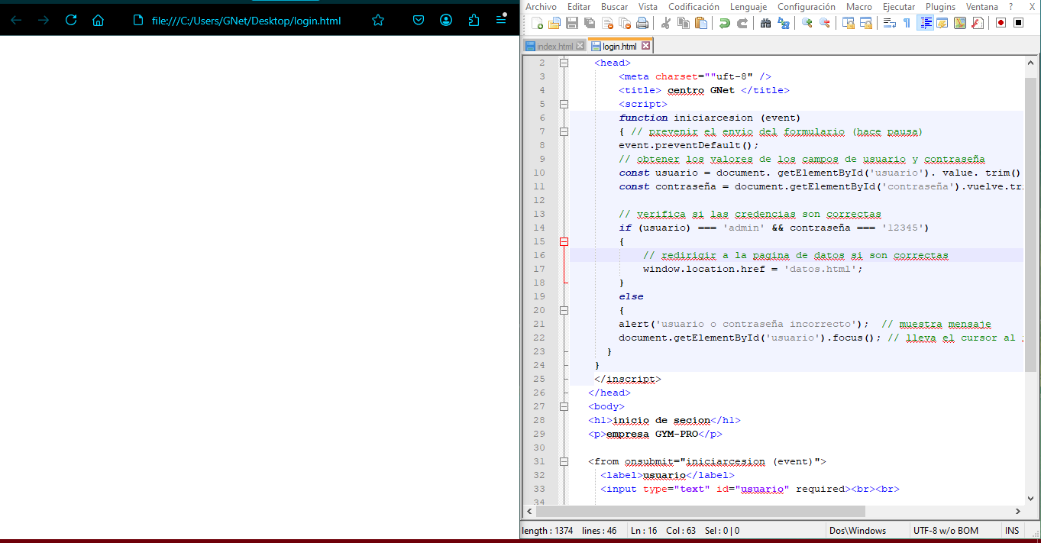The width and height of the screenshot is (1041, 543).
Task: Toggle the word wrap toolbar button
Action: pyautogui.click(x=889, y=23)
